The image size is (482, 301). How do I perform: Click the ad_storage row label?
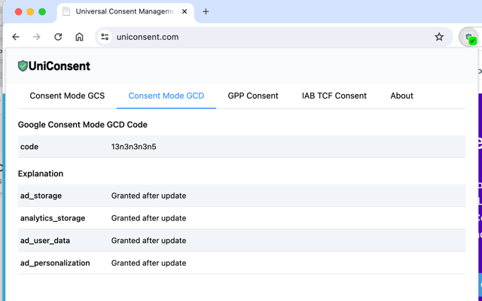point(41,196)
